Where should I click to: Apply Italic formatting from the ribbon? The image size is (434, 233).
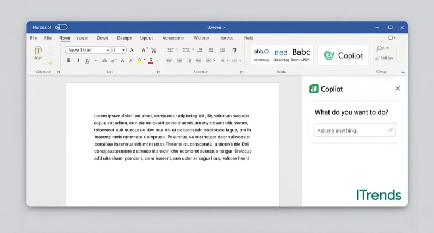pos(78,61)
